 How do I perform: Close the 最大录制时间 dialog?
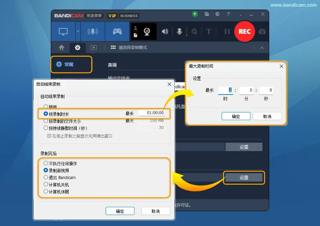(282, 66)
